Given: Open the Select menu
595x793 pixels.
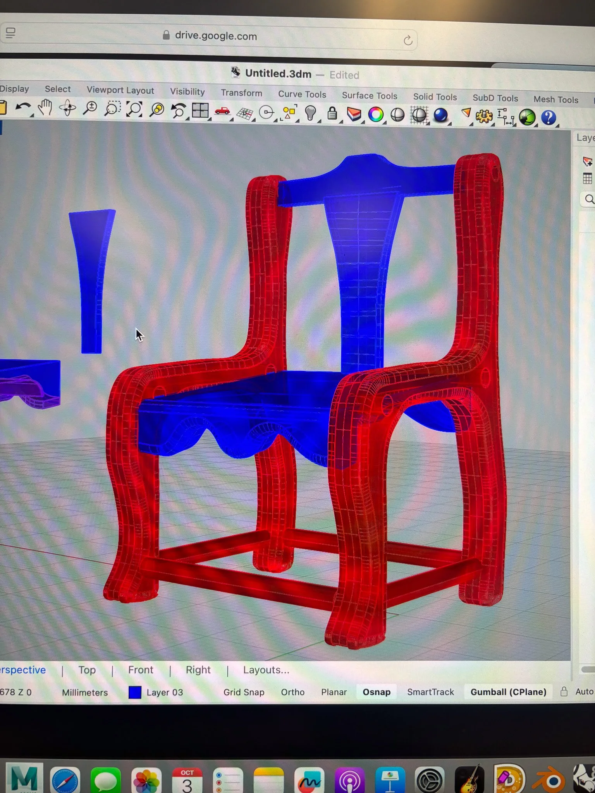Looking at the screenshot, I should (x=58, y=89).
